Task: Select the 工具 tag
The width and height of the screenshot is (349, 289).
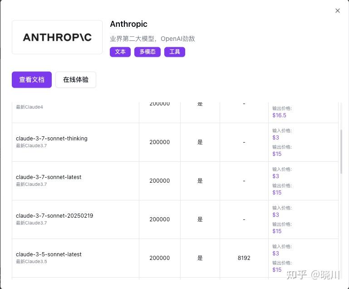Action: coord(174,52)
